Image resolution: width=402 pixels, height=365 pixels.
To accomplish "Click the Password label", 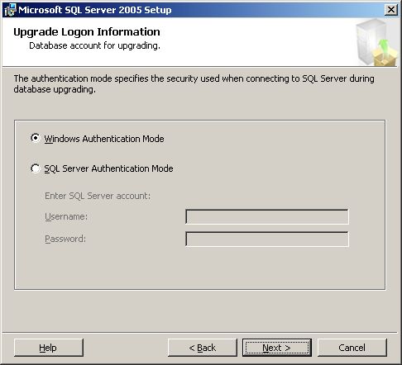I will [65, 239].
